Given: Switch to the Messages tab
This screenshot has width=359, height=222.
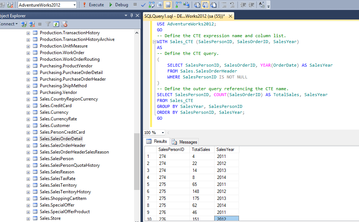Looking at the screenshot, I should click(x=187, y=141).
